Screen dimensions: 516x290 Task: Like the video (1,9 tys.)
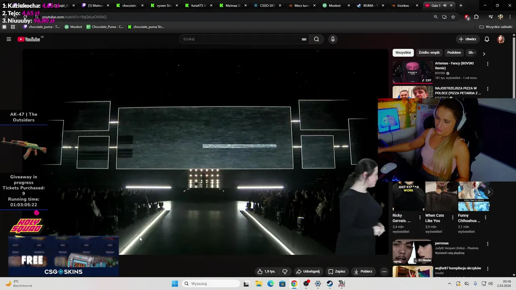(266, 271)
